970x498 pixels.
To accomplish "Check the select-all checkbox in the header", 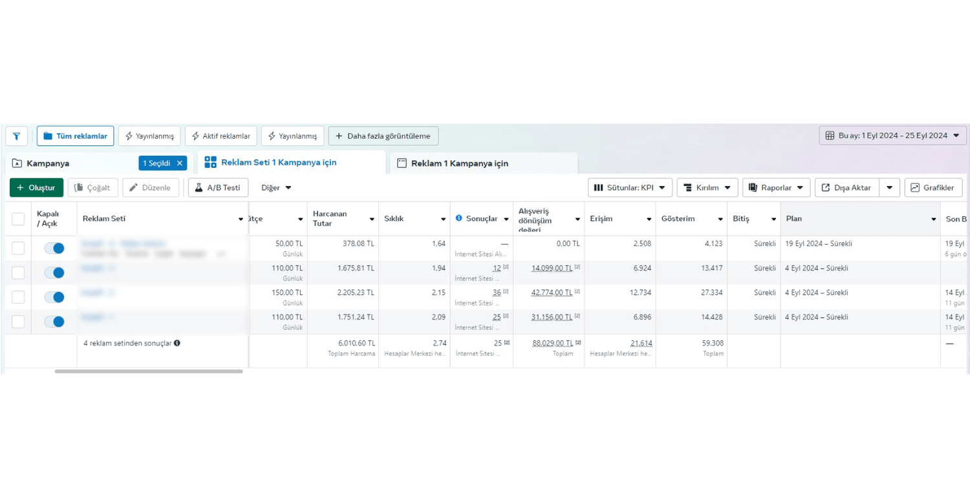I will 18,219.
